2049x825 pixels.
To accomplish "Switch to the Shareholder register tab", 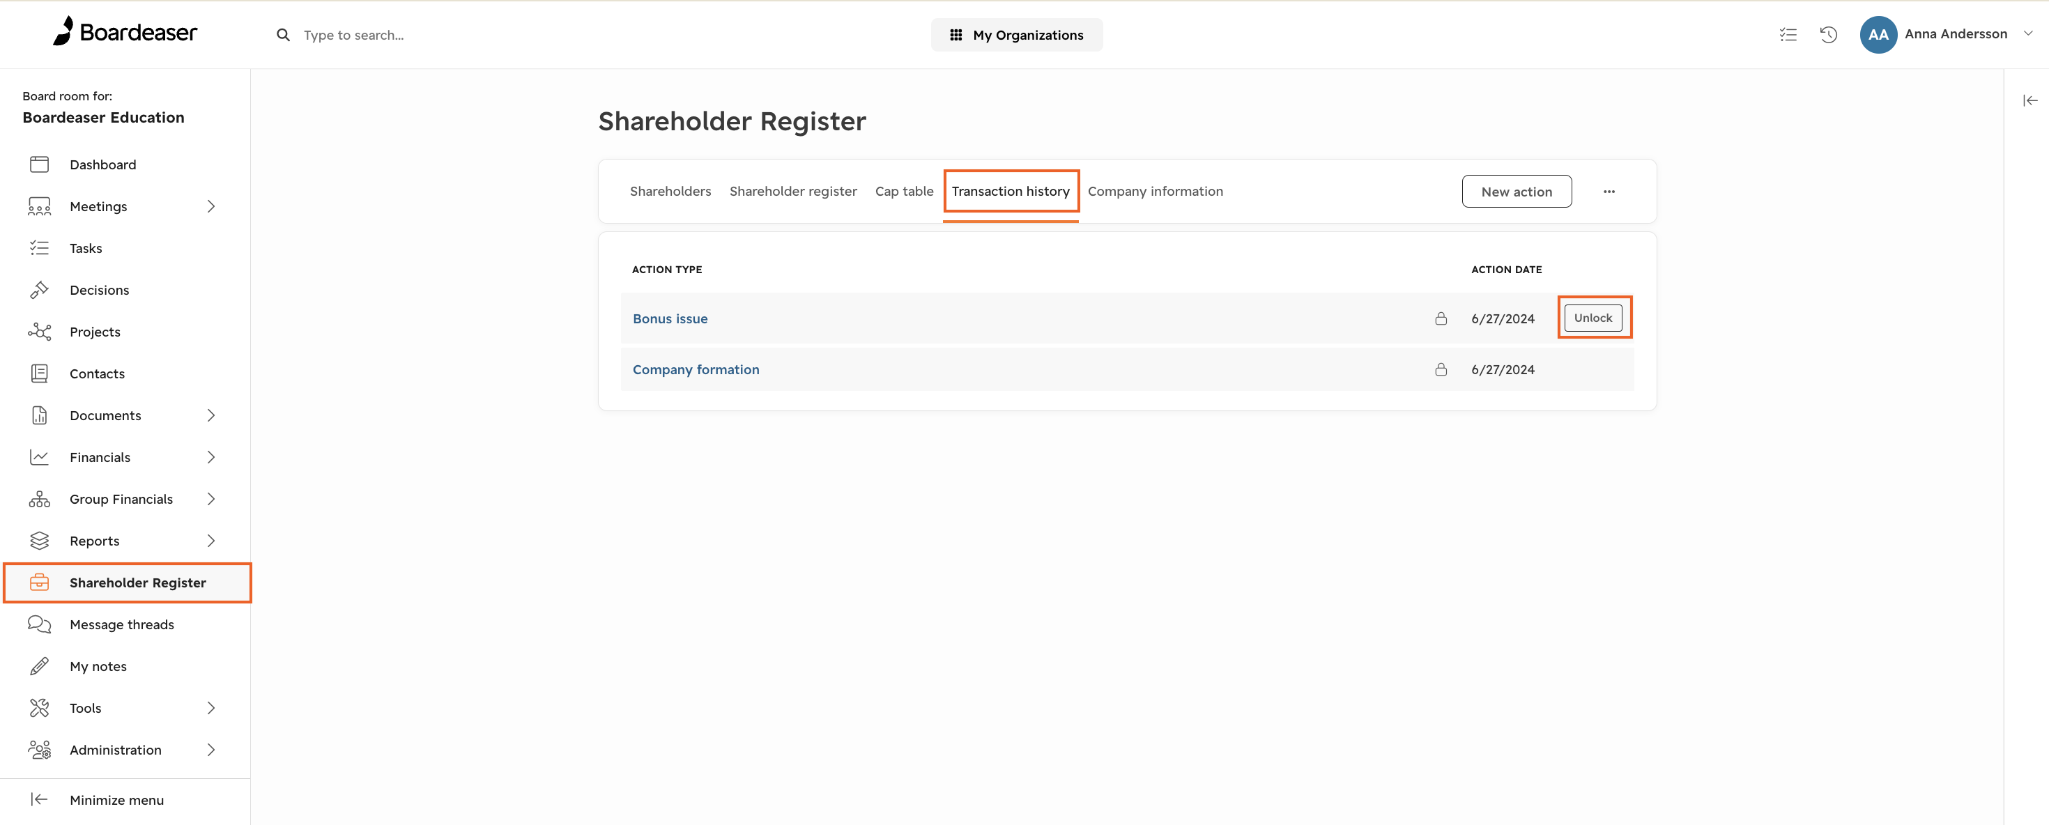I will click(x=792, y=191).
